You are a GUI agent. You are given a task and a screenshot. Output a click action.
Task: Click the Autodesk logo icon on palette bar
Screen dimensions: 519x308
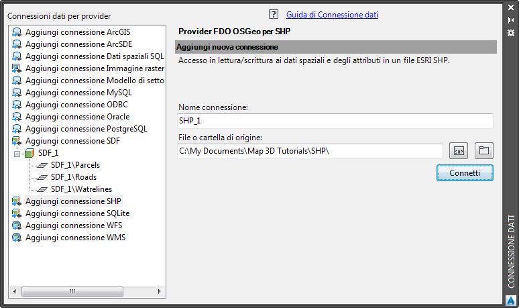(x=511, y=301)
